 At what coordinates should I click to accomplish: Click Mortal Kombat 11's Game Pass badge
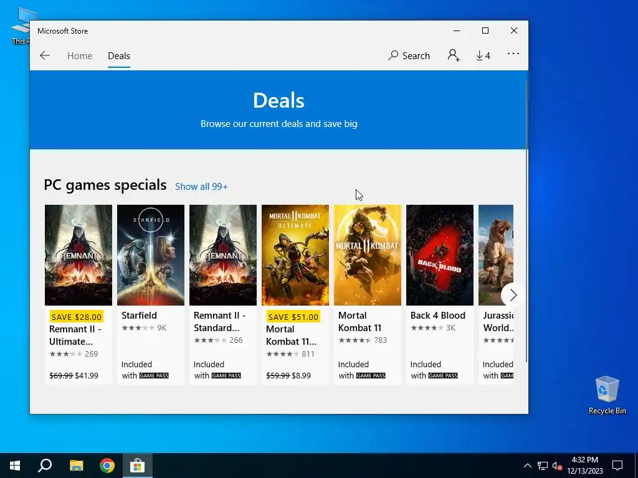click(x=371, y=375)
